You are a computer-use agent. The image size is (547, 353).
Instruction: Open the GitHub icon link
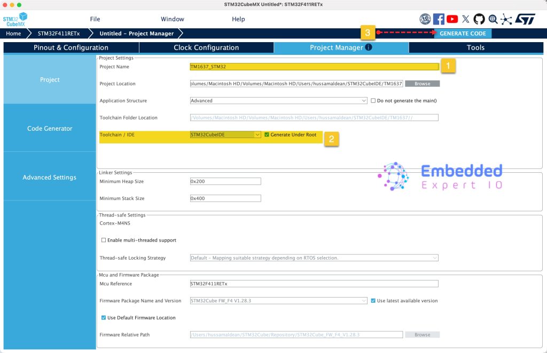pyautogui.click(x=479, y=19)
